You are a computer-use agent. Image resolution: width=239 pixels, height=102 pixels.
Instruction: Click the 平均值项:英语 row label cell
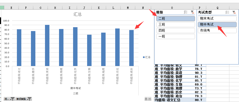tap(174, 73)
